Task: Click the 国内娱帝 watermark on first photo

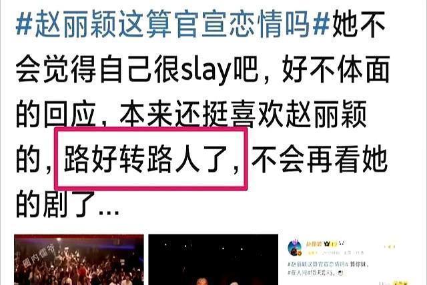Action: point(38,256)
